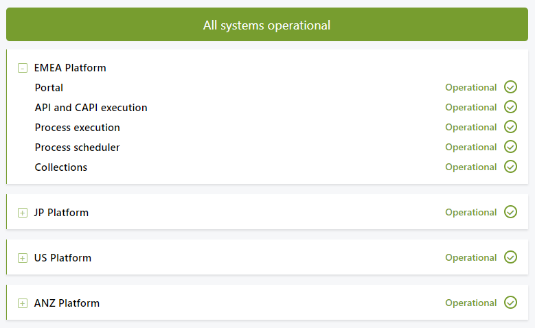Click the US Platform checkmark icon

510,257
